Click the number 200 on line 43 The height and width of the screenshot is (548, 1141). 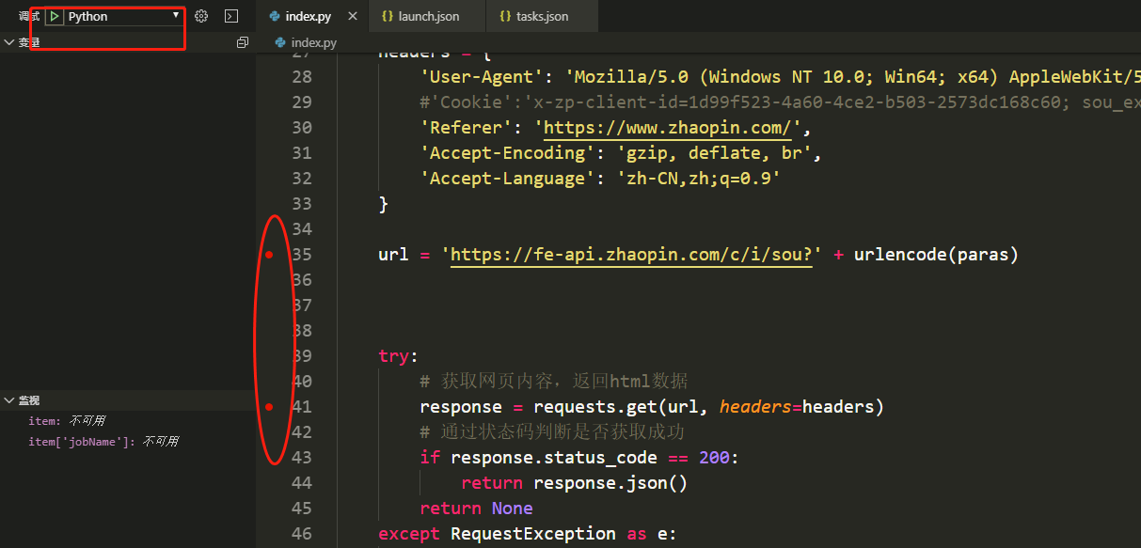715,458
